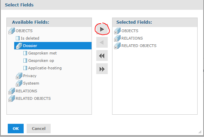The height and width of the screenshot is (137, 204).
Task: Expand the Privacy group
Action: (17, 78)
